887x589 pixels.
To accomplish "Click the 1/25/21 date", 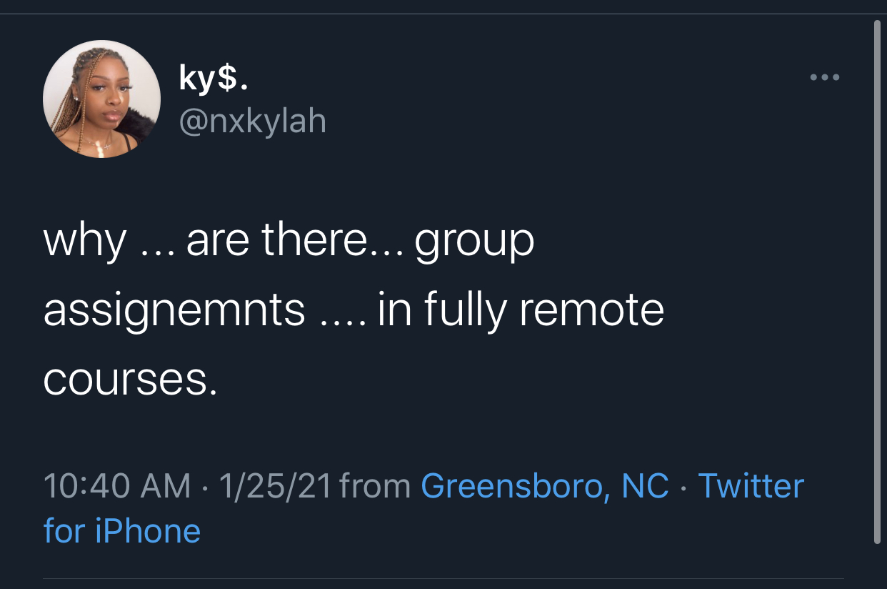I will pyautogui.click(x=276, y=486).
